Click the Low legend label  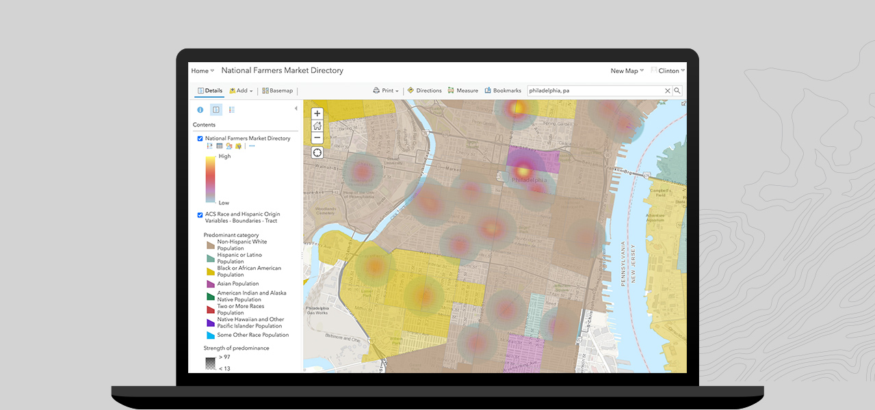(x=224, y=203)
